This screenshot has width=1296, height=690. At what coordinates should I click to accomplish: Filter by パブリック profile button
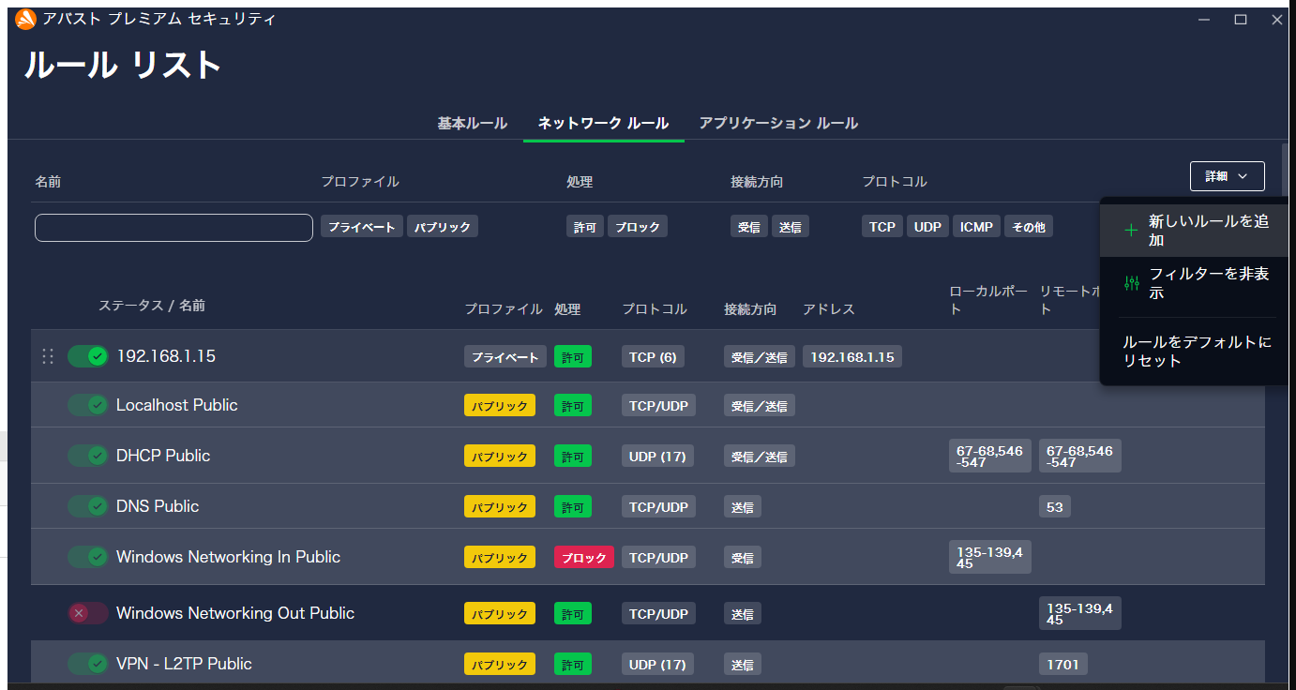(x=443, y=227)
